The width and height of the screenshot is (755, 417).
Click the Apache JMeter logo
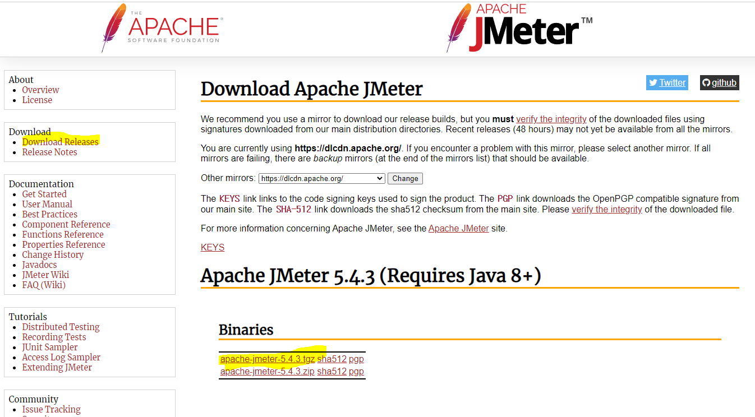tap(519, 27)
